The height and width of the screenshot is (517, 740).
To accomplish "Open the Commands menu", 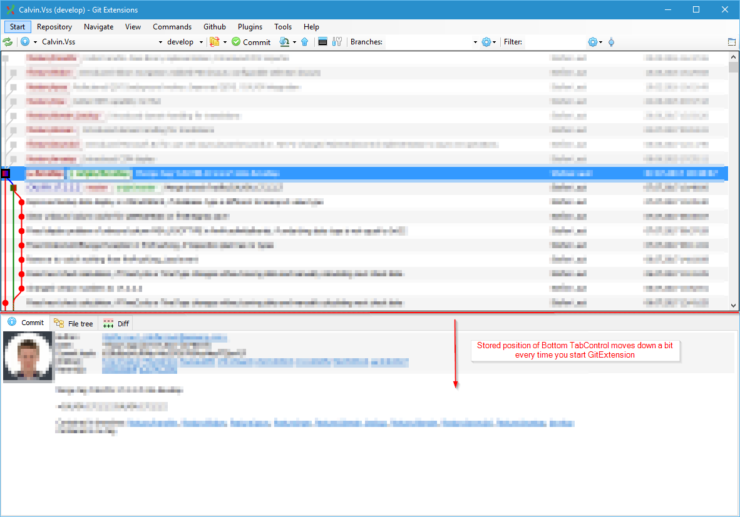I will click(x=172, y=27).
